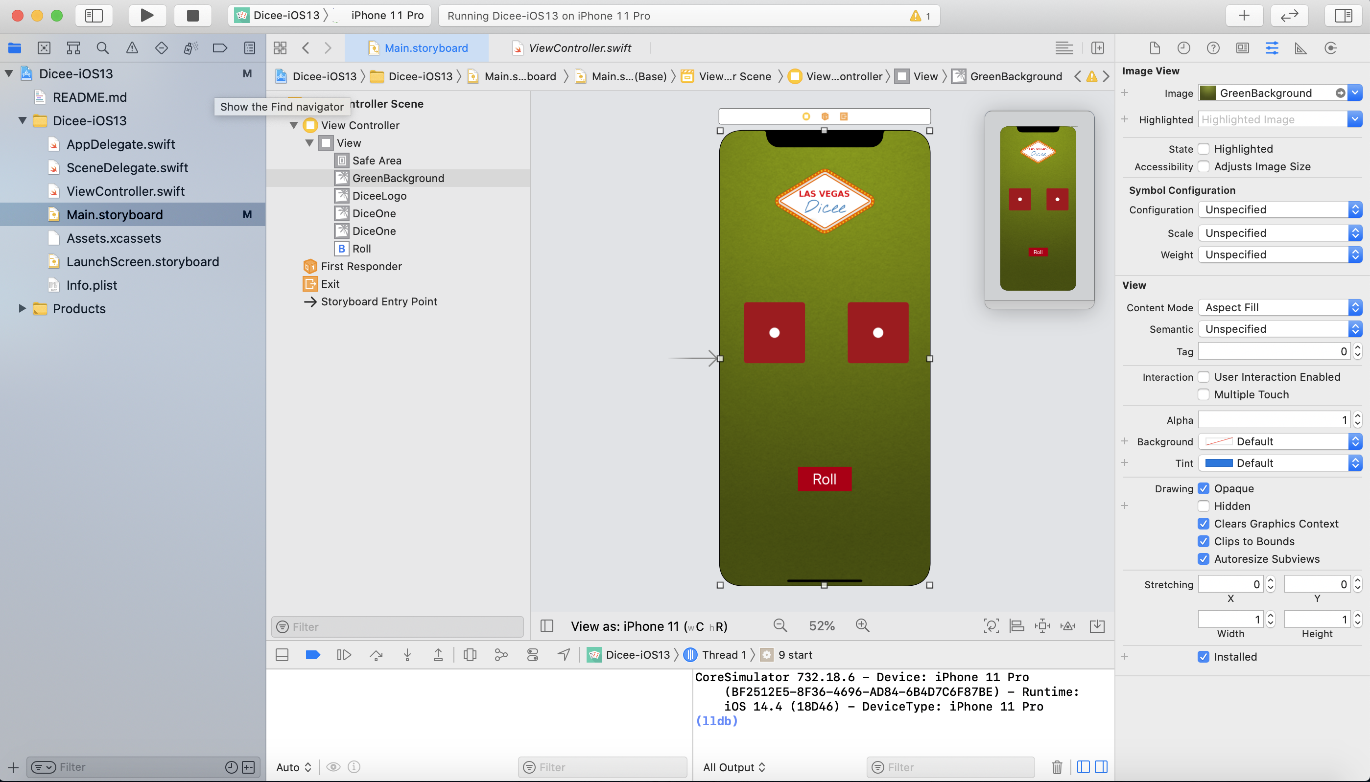Open the Debug View Hierarchy icon
Image resolution: width=1370 pixels, height=782 pixels.
point(470,655)
